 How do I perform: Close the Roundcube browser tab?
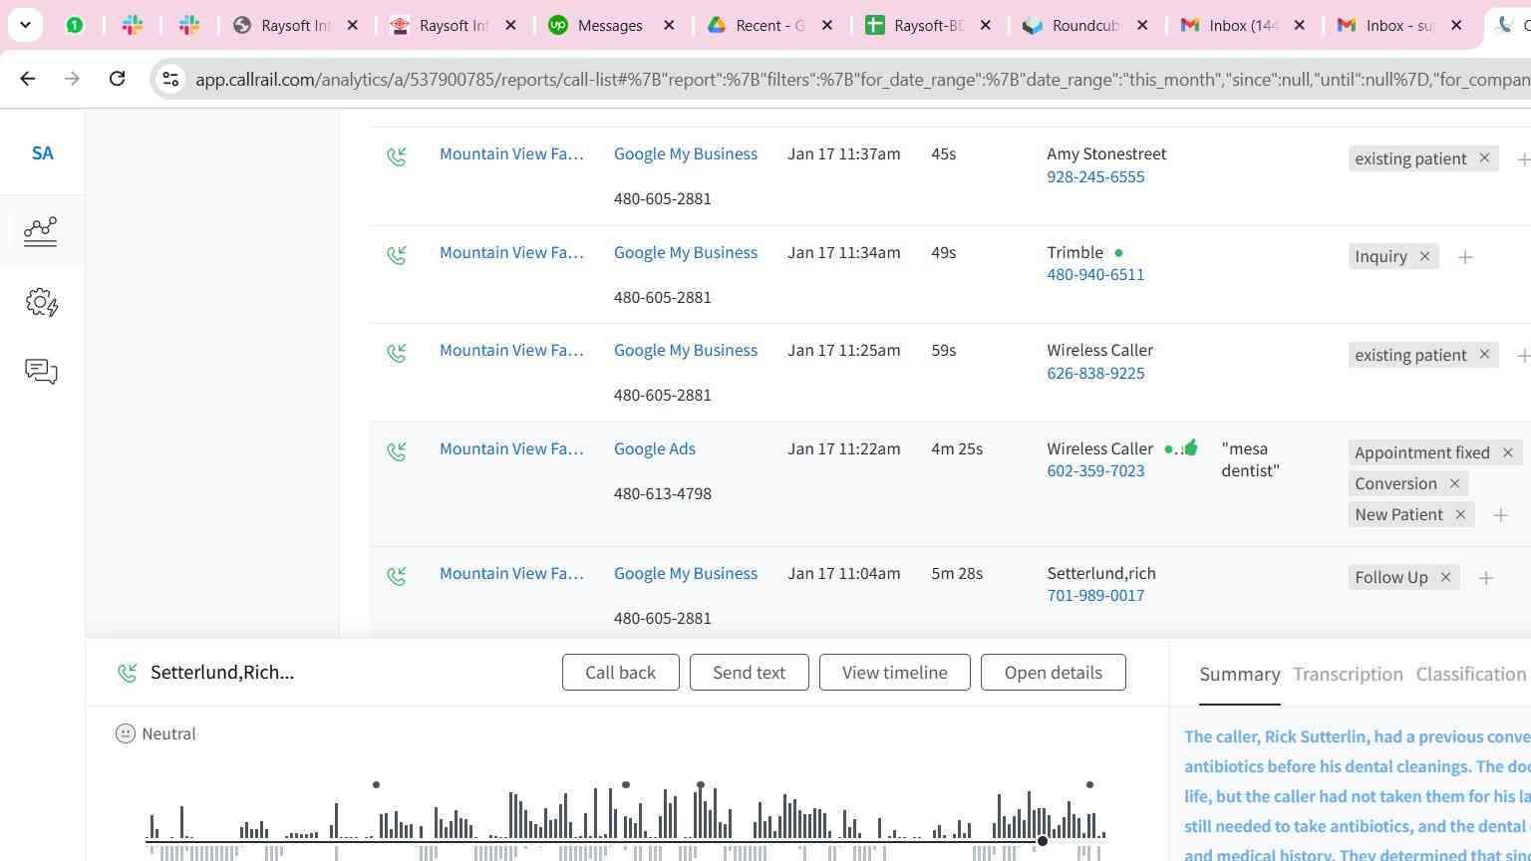click(1143, 26)
